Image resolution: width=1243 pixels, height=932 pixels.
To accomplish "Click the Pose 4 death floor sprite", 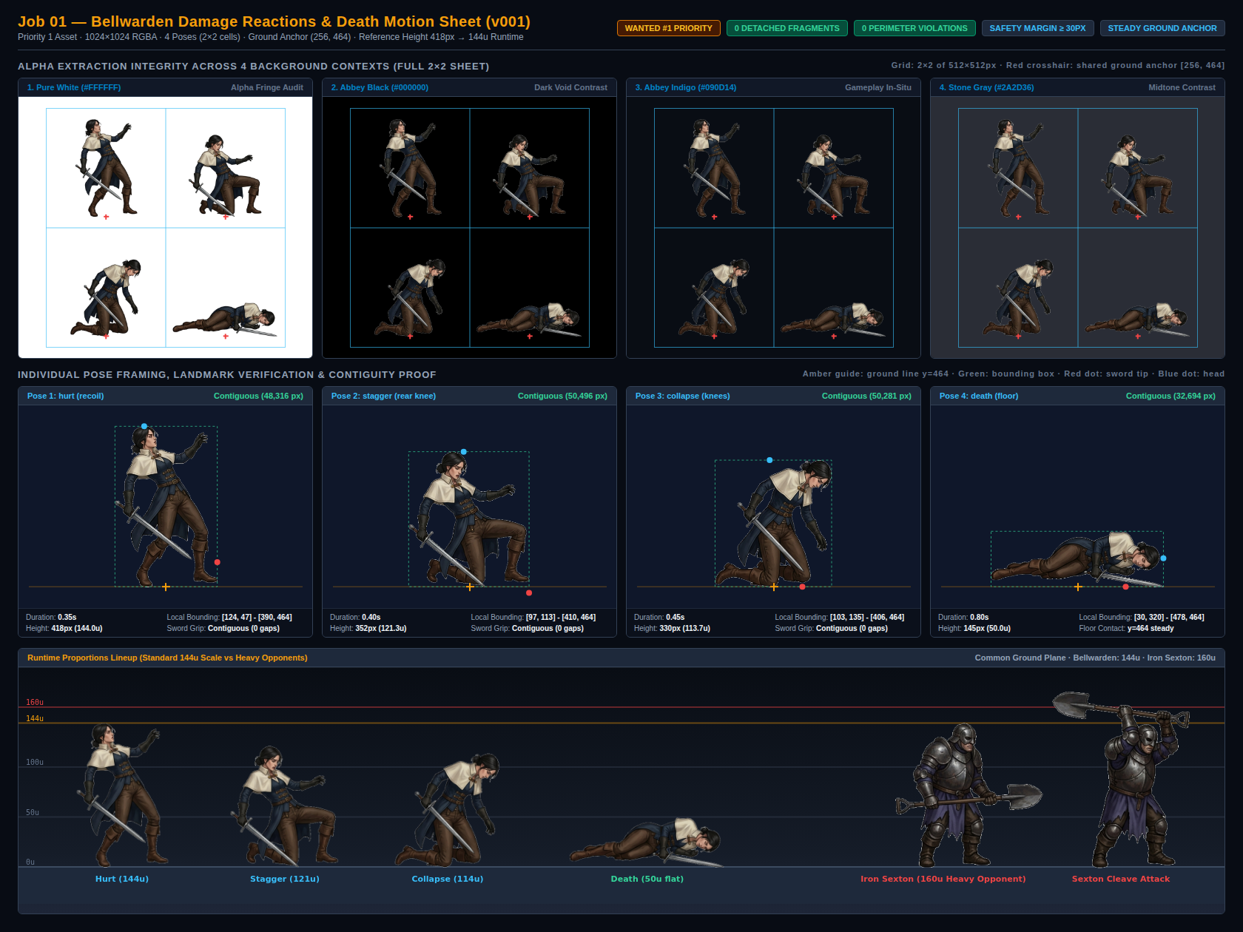I will pos(1077,558).
